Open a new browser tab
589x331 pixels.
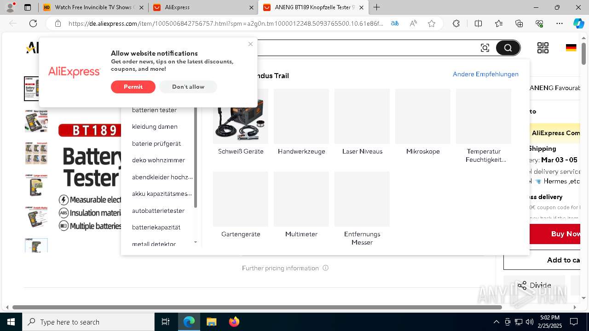[376, 7]
